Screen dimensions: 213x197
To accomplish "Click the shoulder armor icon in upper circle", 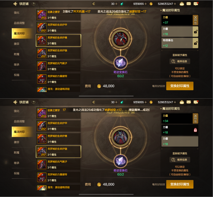I will (121, 39).
